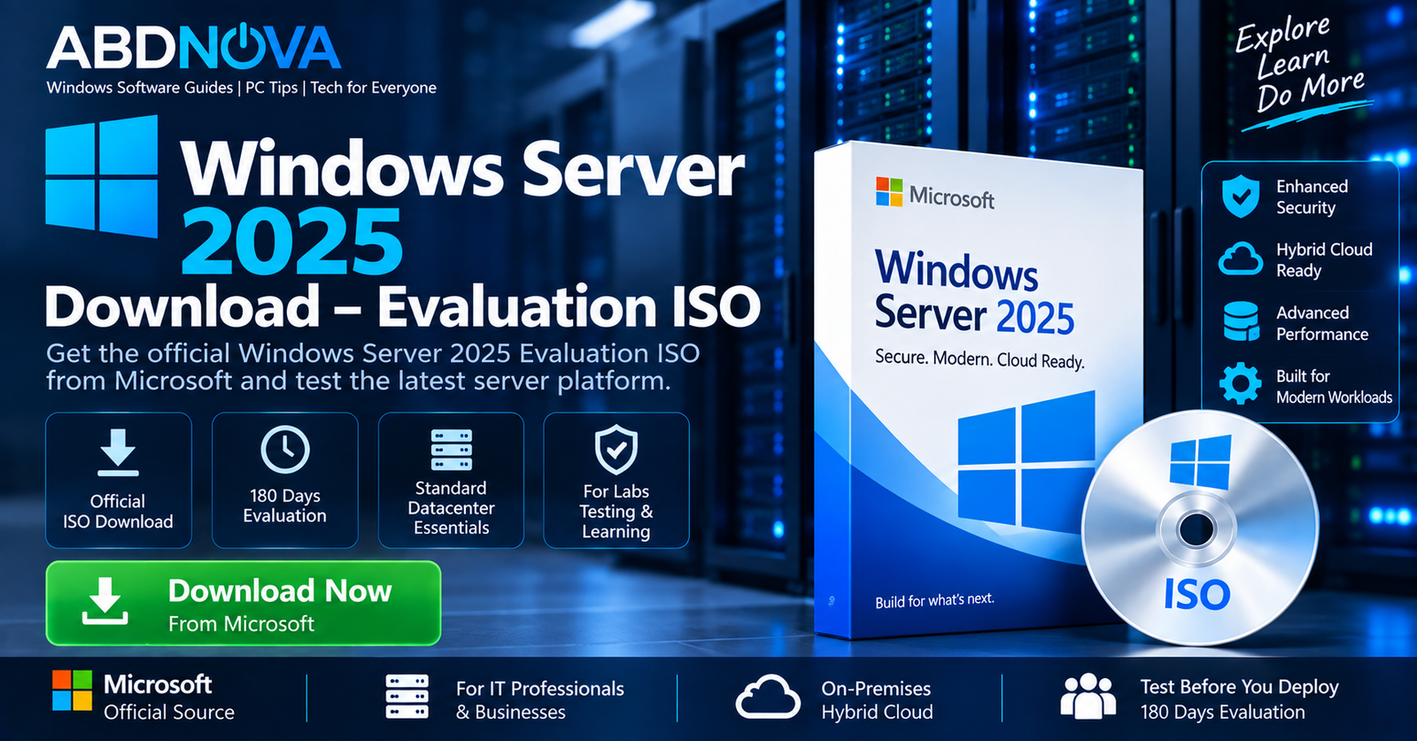Click the large blue 2025 heading

292,242
